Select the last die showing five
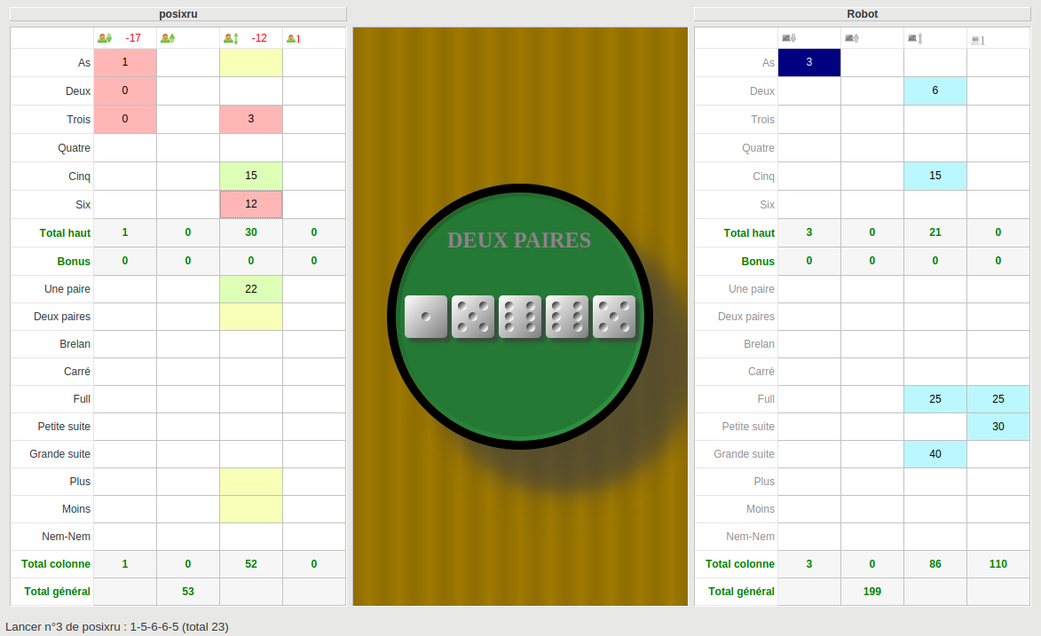The image size is (1041, 636). (x=614, y=317)
